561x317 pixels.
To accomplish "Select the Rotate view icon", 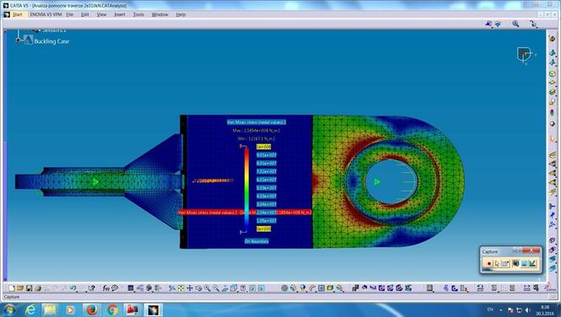I will [x=198, y=288].
